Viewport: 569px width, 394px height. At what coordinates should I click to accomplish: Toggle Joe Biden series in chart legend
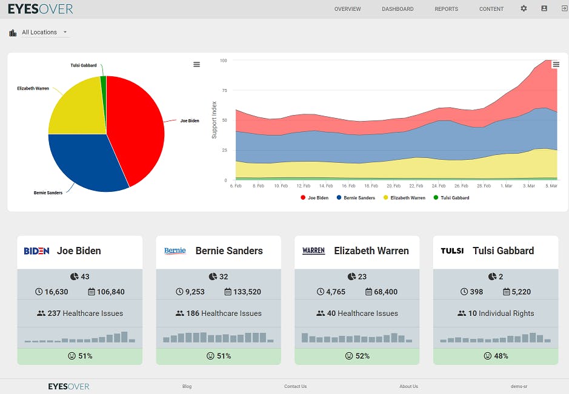coord(314,197)
